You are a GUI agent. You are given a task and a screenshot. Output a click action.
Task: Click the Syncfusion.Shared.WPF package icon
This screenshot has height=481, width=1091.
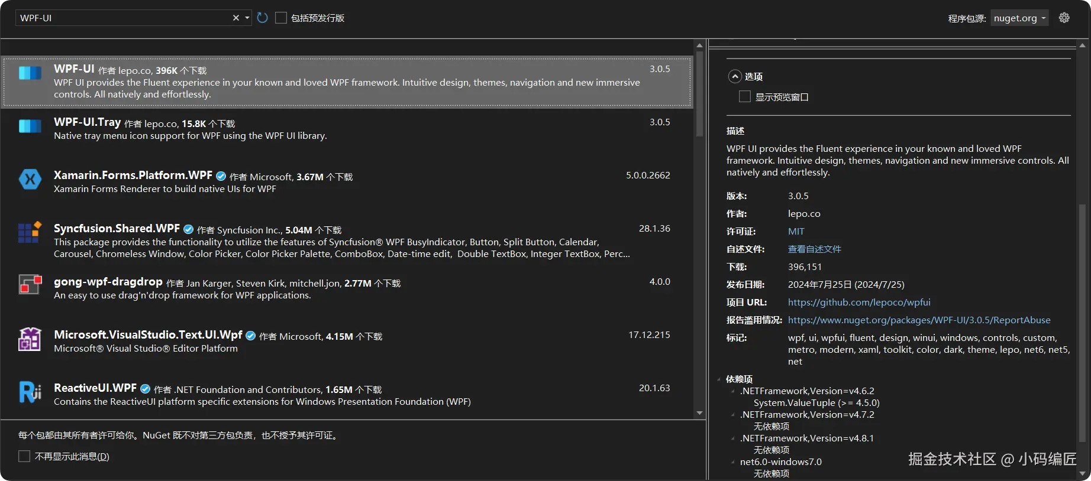tap(30, 232)
